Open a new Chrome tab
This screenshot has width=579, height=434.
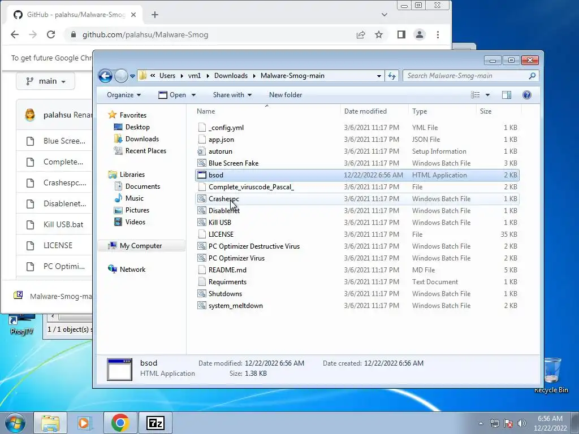tap(155, 15)
